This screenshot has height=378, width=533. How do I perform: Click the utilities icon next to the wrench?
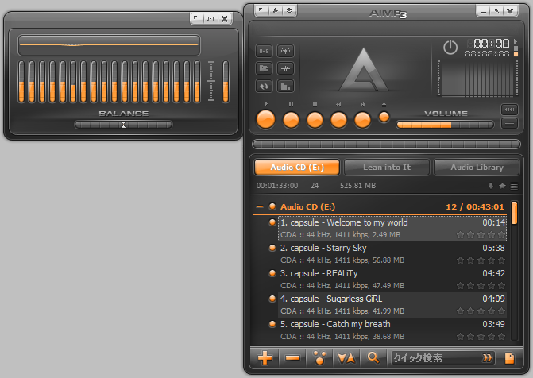[289, 10]
